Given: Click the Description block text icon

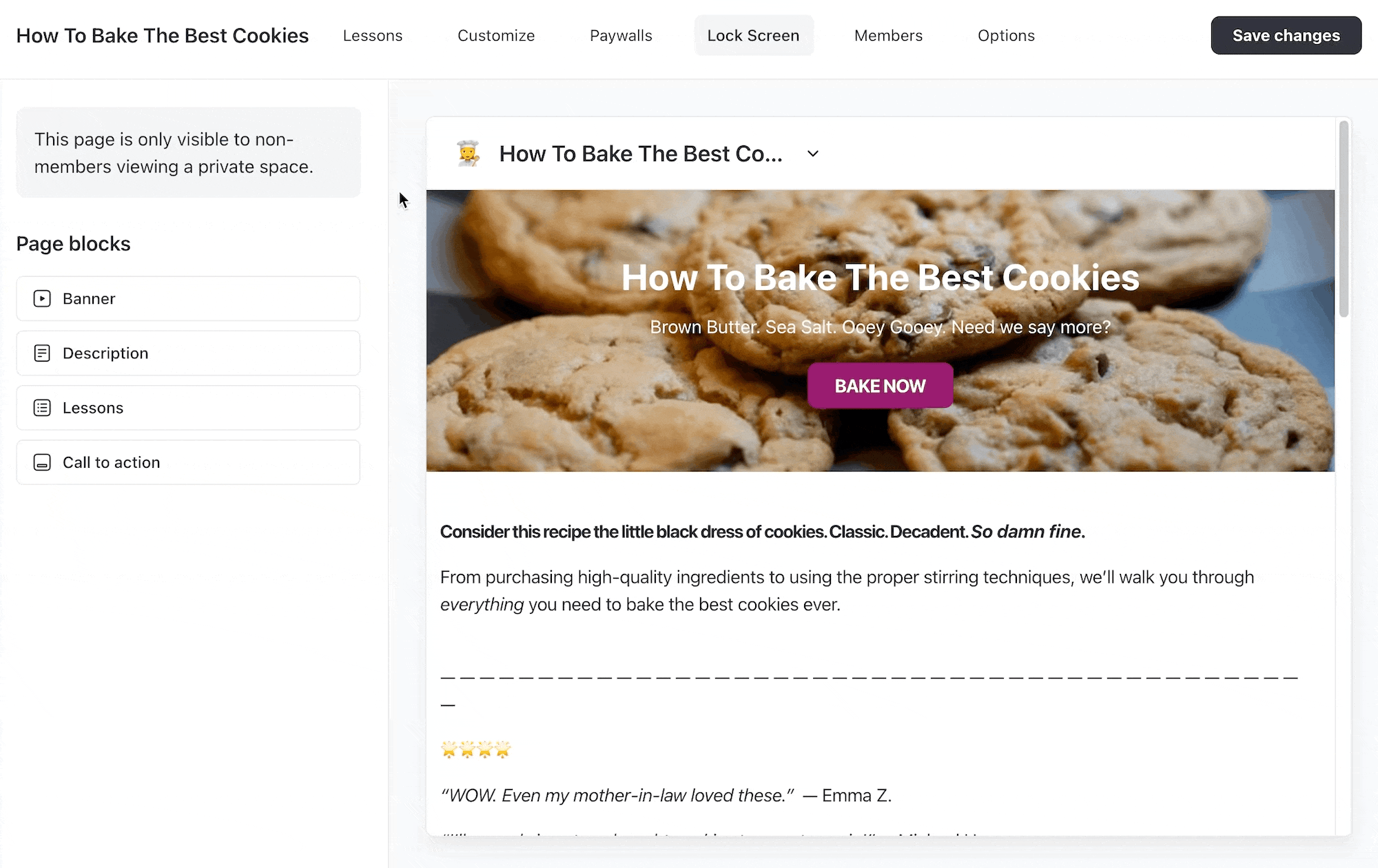Looking at the screenshot, I should [x=42, y=353].
